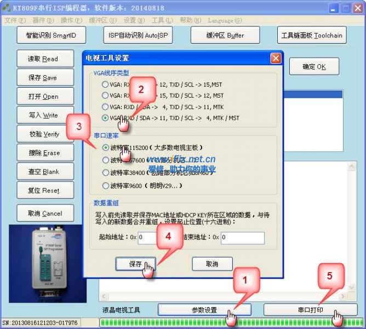Select baud rate 38400 option
Image resolution: width=366 pixels, height=329 pixels.
[105, 172]
